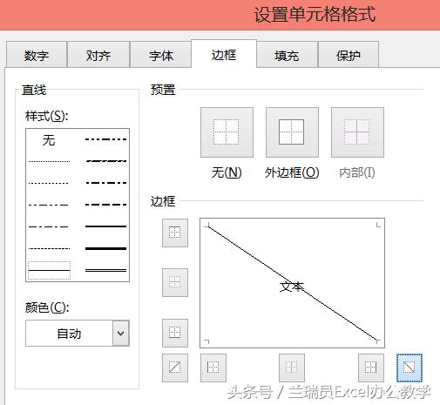Switch to the 对齐 tab
The image size is (440, 405).
coord(98,55)
